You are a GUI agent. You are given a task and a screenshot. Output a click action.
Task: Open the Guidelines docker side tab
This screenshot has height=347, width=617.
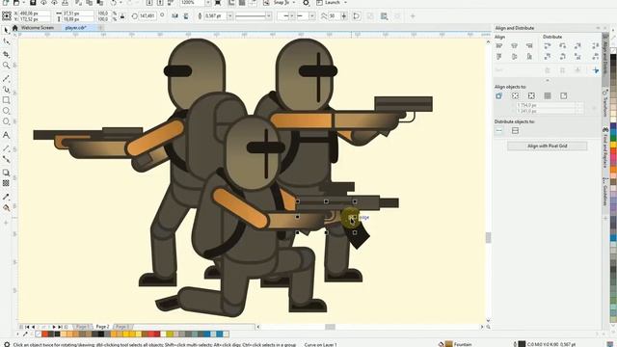(x=605, y=192)
